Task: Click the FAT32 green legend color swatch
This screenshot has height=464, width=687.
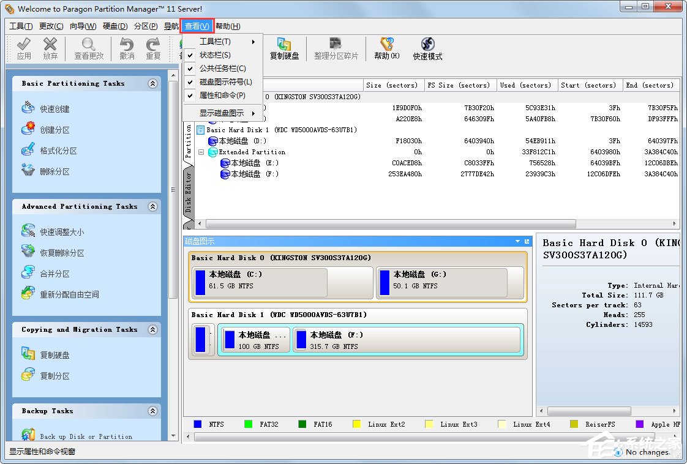Action: [248, 424]
